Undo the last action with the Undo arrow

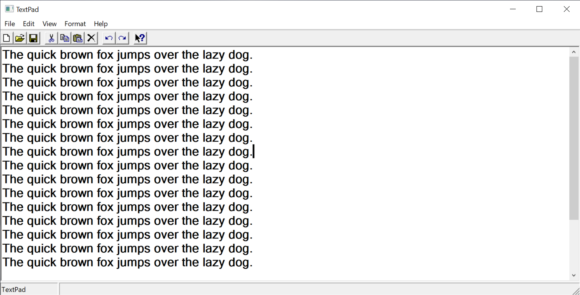click(109, 38)
